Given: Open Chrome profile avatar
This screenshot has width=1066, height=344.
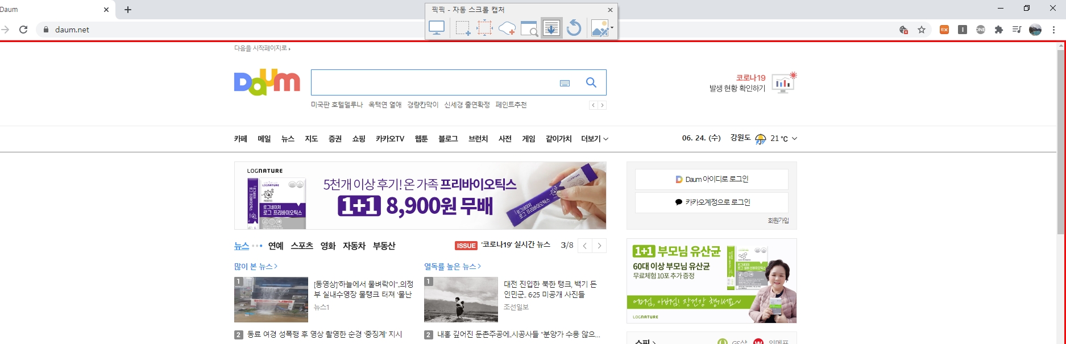Looking at the screenshot, I should tap(1035, 30).
